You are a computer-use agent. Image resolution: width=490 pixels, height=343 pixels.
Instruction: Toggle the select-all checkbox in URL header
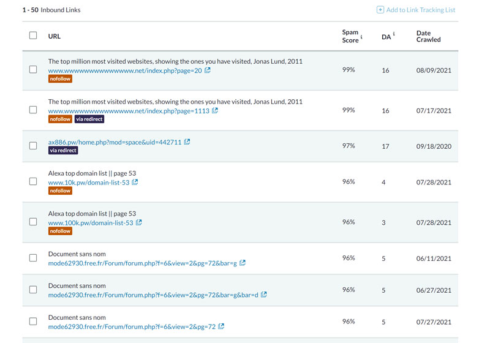click(x=33, y=36)
